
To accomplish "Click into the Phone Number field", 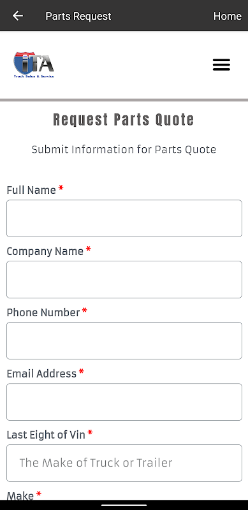I will (124, 340).
